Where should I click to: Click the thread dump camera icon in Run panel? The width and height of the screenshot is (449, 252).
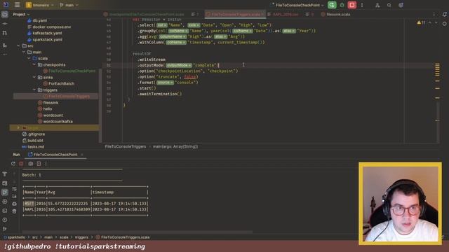(x=31, y=164)
